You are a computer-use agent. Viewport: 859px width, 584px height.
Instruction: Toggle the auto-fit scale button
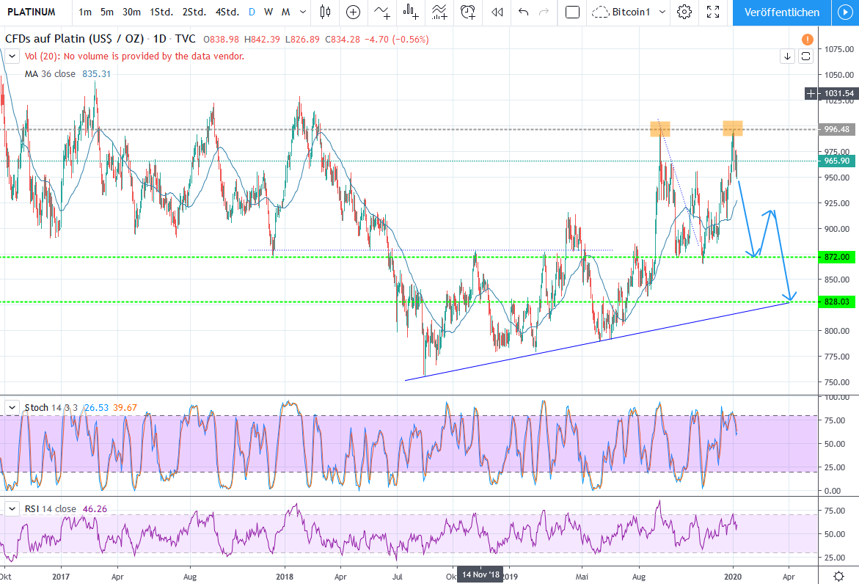click(805, 56)
